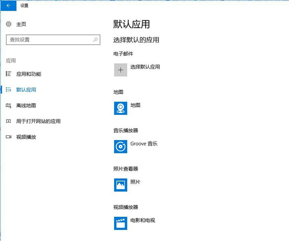Open 离线地图 settings page

point(26,106)
